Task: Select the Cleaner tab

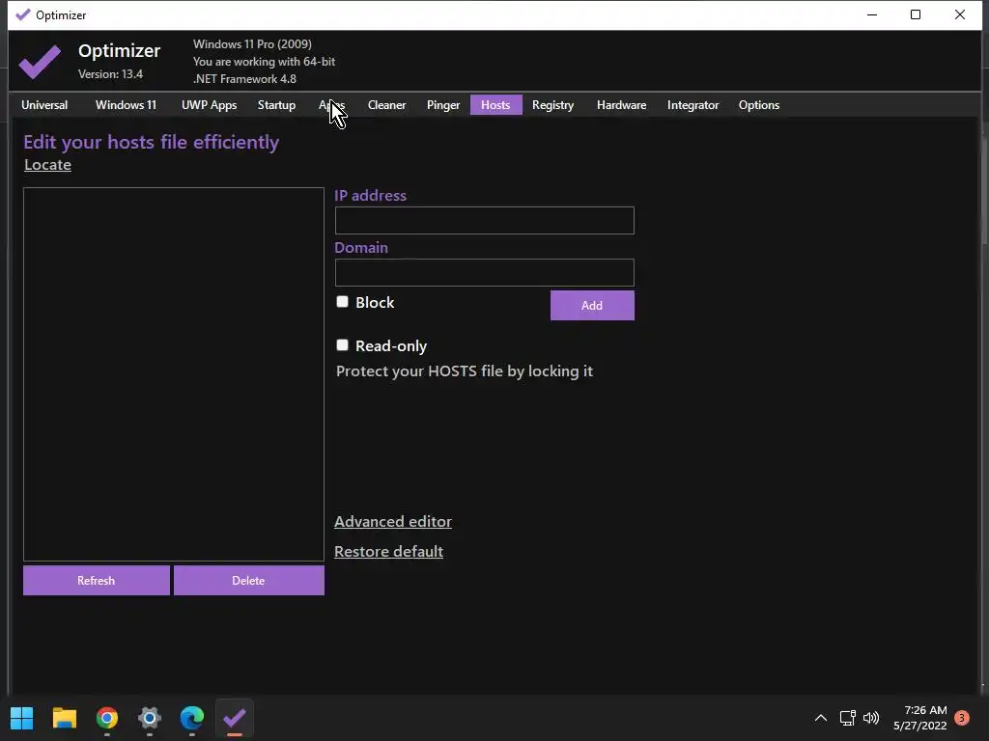Action: (386, 105)
